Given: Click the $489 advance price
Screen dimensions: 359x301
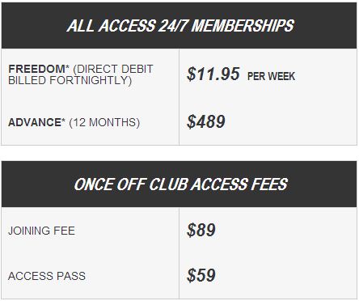Looking at the screenshot, I should coord(206,121).
